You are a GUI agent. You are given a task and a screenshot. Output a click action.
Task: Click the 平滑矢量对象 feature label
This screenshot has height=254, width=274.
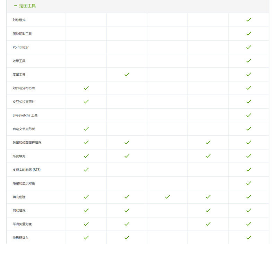pos(22,224)
